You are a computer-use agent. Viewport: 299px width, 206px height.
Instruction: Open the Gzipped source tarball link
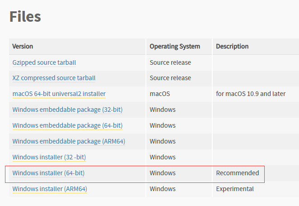44,62
